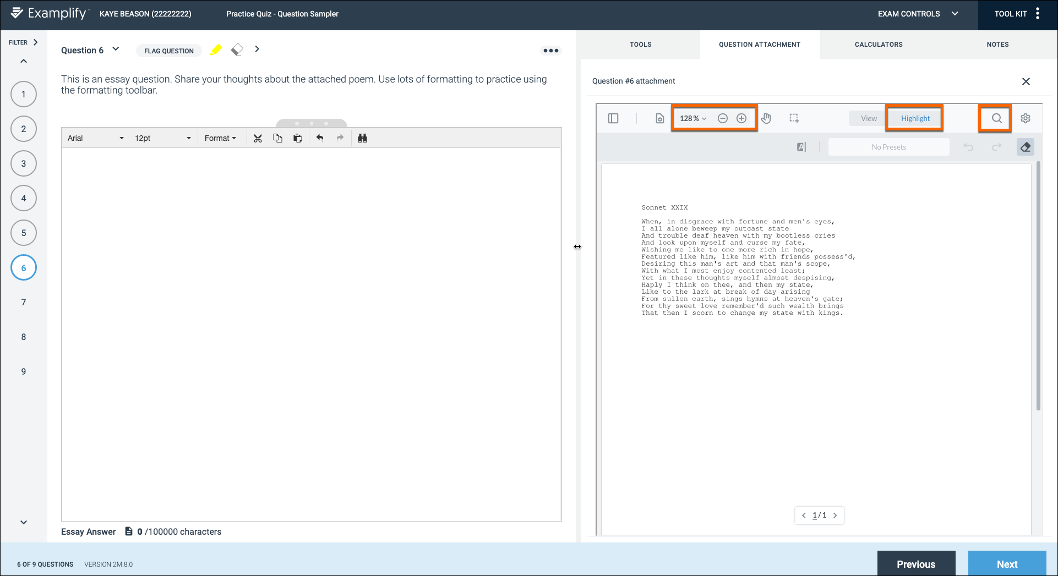Image resolution: width=1058 pixels, height=576 pixels.
Task: Select the hand pan tool
Action: tap(766, 118)
